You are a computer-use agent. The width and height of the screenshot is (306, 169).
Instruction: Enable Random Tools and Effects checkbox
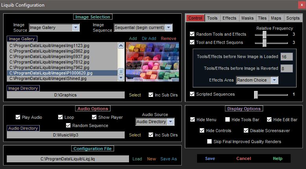(x=192, y=35)
